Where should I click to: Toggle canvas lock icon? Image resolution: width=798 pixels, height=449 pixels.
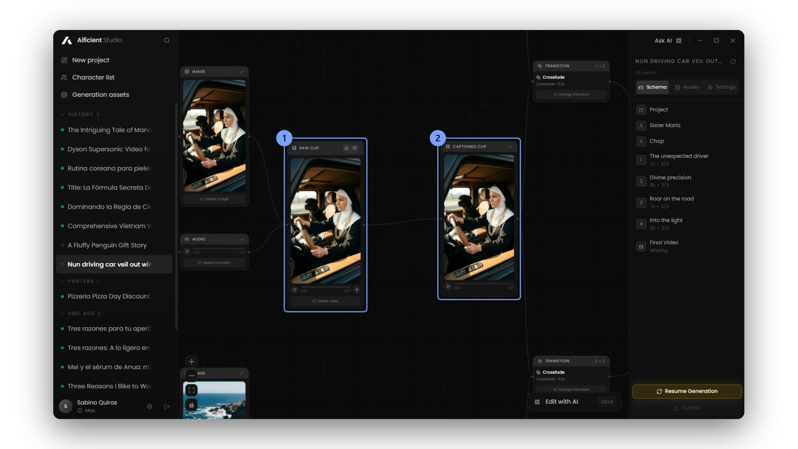coord(192,405)
